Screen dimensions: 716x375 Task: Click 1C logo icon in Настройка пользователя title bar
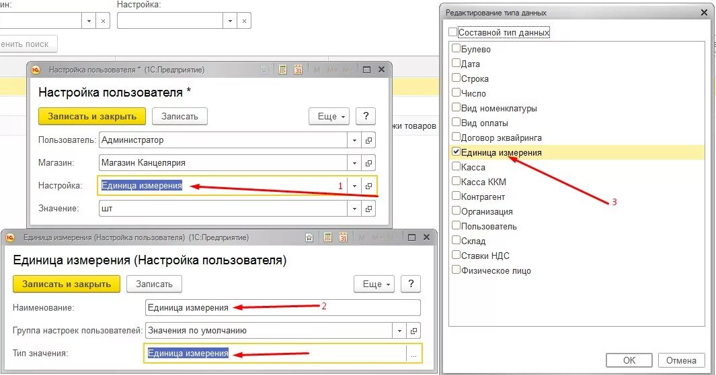pyautogui.click(x=36, y=70)
